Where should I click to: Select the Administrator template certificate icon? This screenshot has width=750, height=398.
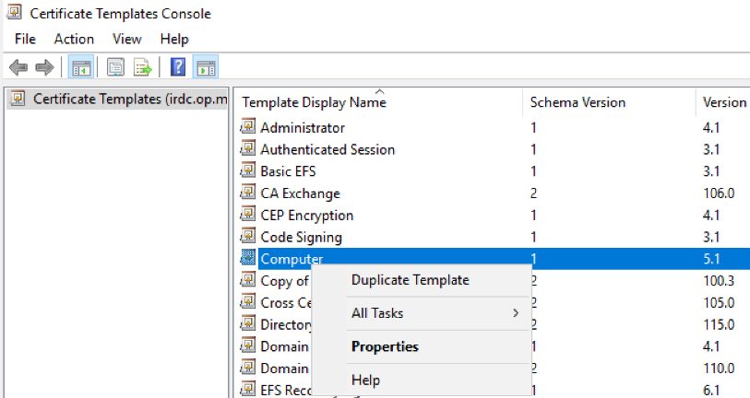[247, 127]
